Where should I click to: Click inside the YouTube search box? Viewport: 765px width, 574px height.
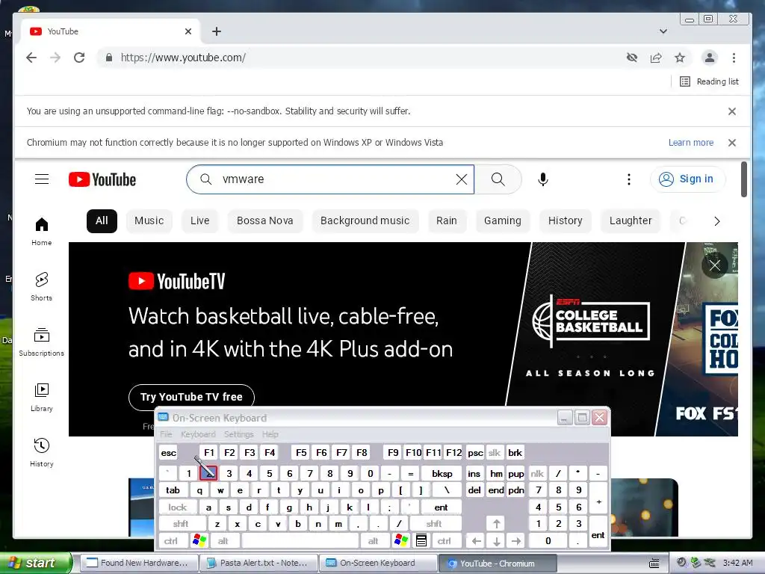(332, 179)
